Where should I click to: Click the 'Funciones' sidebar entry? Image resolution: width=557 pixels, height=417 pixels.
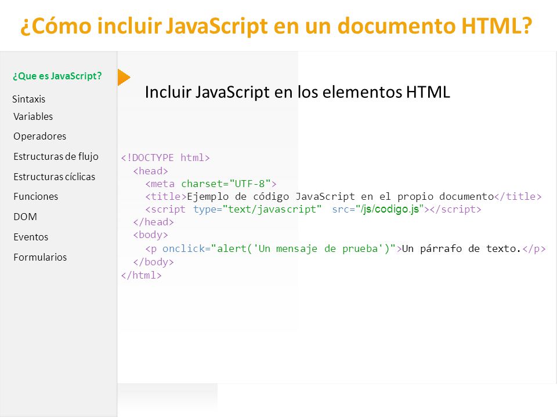[x=36, y=196]
